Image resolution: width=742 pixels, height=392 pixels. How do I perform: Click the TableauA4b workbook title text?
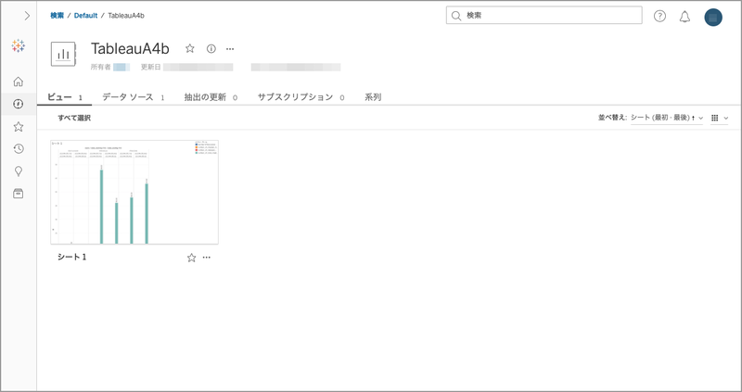point(130,48)
